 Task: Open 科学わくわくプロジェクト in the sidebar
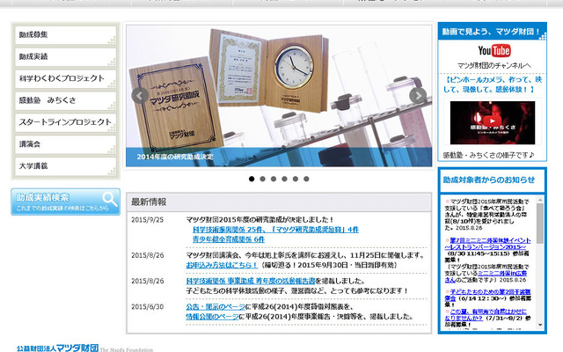point(66,78)
